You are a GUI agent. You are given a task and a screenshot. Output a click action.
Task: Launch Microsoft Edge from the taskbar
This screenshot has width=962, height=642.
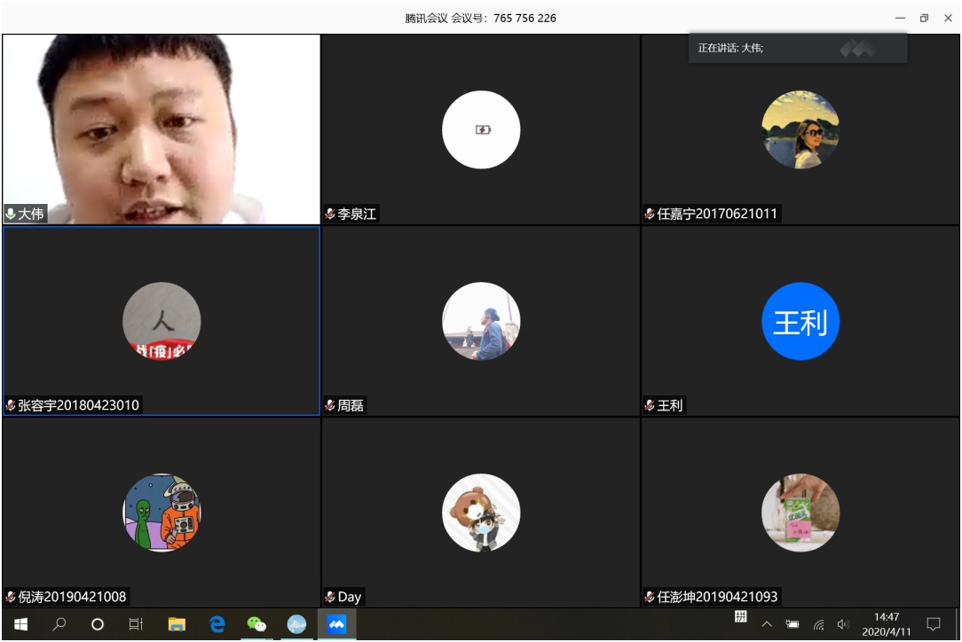[217, 624]
